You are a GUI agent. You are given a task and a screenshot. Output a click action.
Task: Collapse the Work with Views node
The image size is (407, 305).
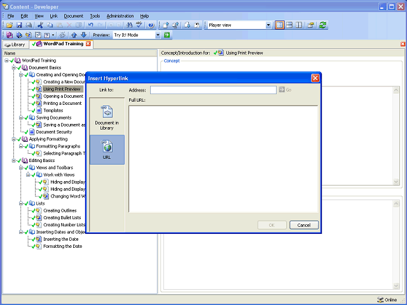(x=28, y=175)
